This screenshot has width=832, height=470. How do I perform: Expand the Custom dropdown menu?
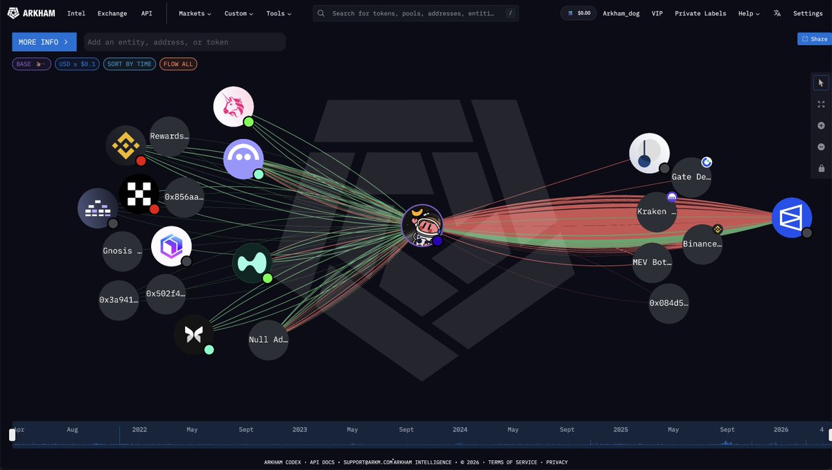239,13
